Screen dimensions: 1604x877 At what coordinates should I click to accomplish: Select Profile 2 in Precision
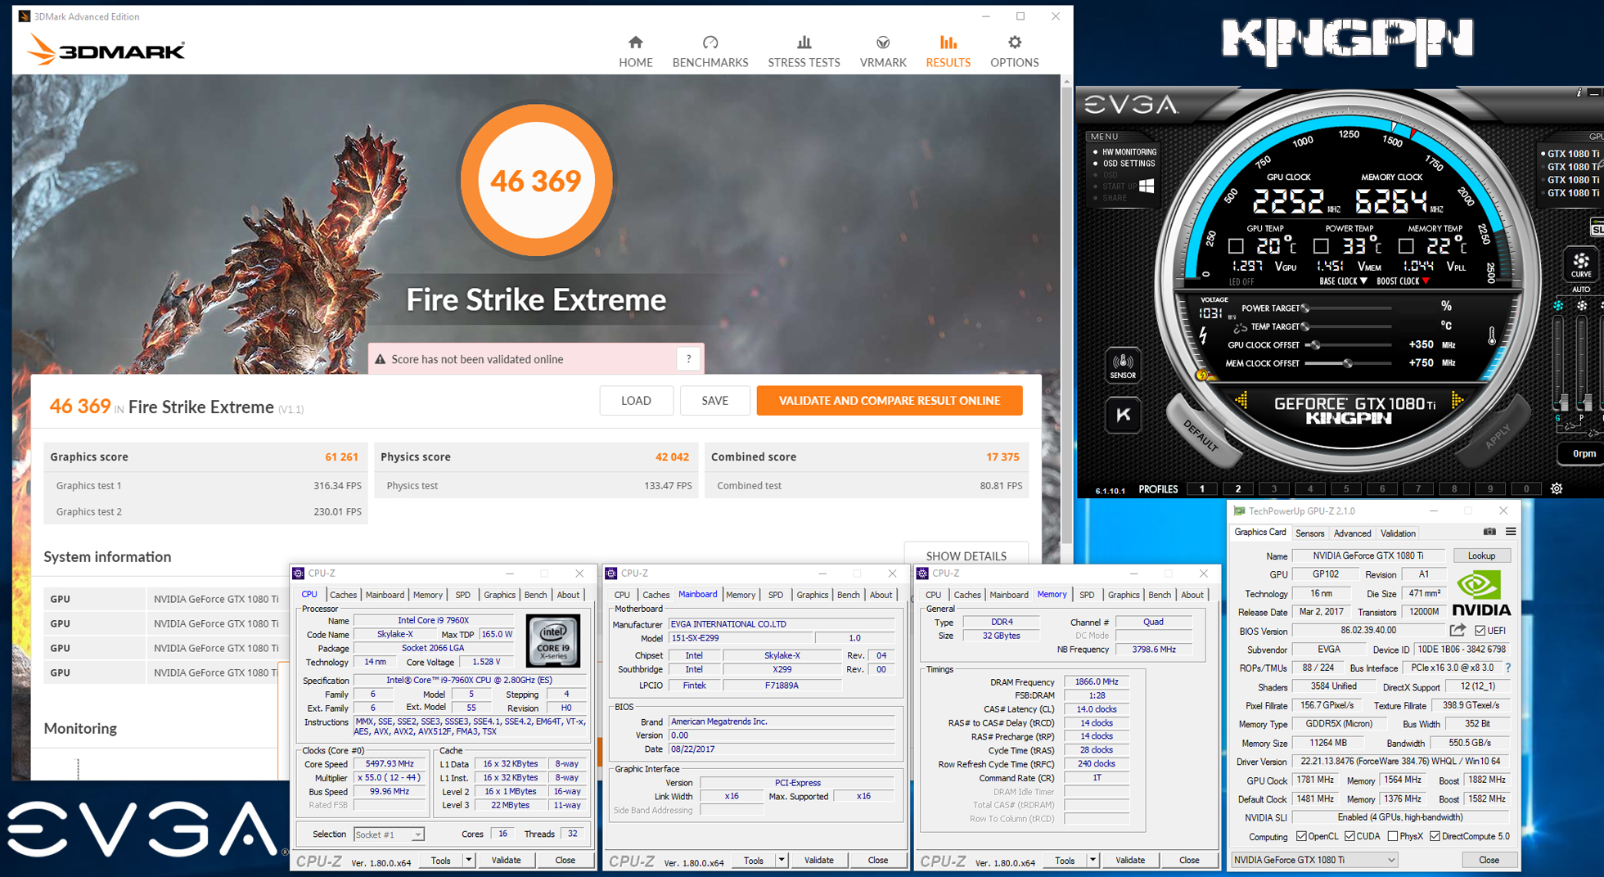click(1237, 488)
